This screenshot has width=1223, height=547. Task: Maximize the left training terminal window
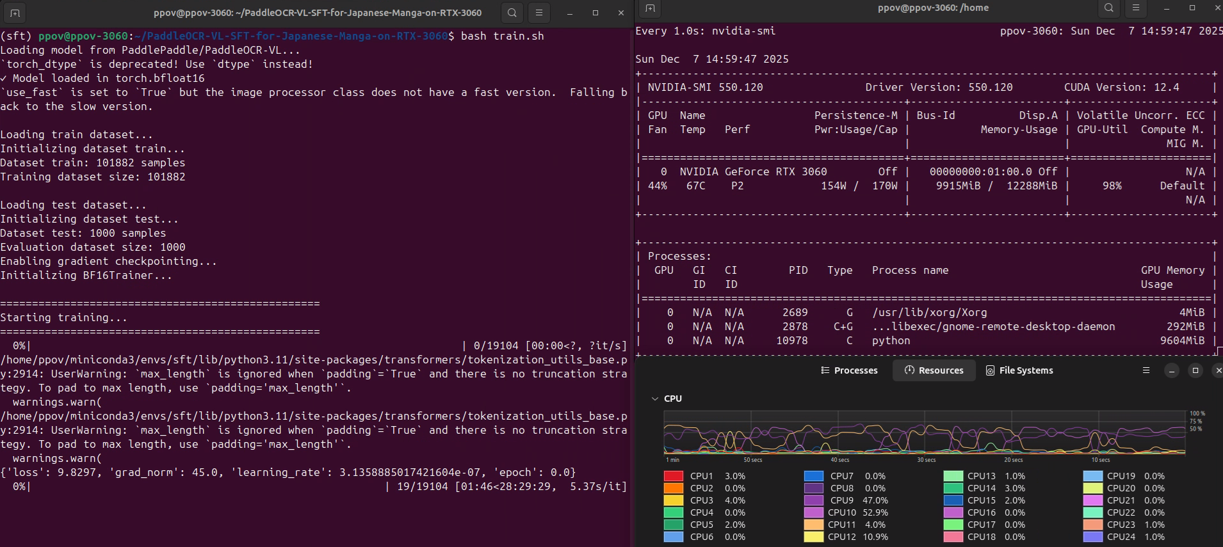click(595, 13)
